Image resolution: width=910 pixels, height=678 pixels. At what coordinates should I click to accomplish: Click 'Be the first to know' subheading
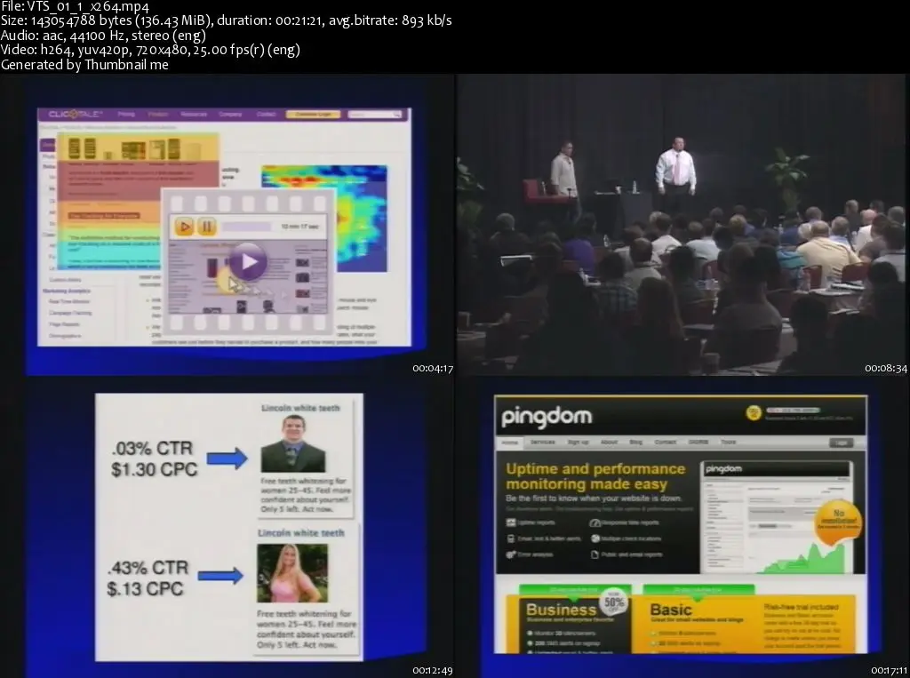click(x=594, y=498)
